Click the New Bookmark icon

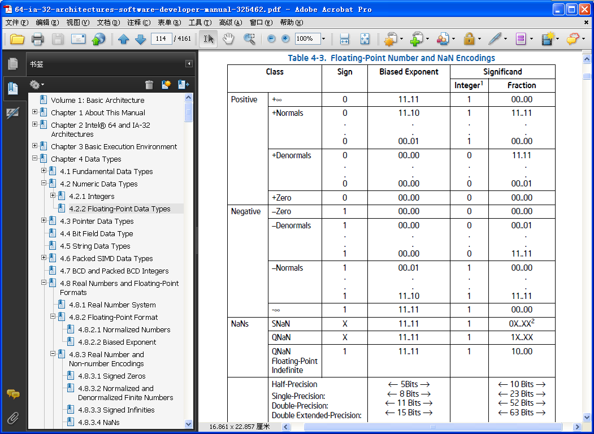(166, 84)
